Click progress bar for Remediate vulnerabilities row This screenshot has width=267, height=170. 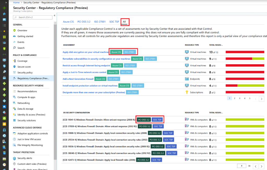click(x=245, y=59)
